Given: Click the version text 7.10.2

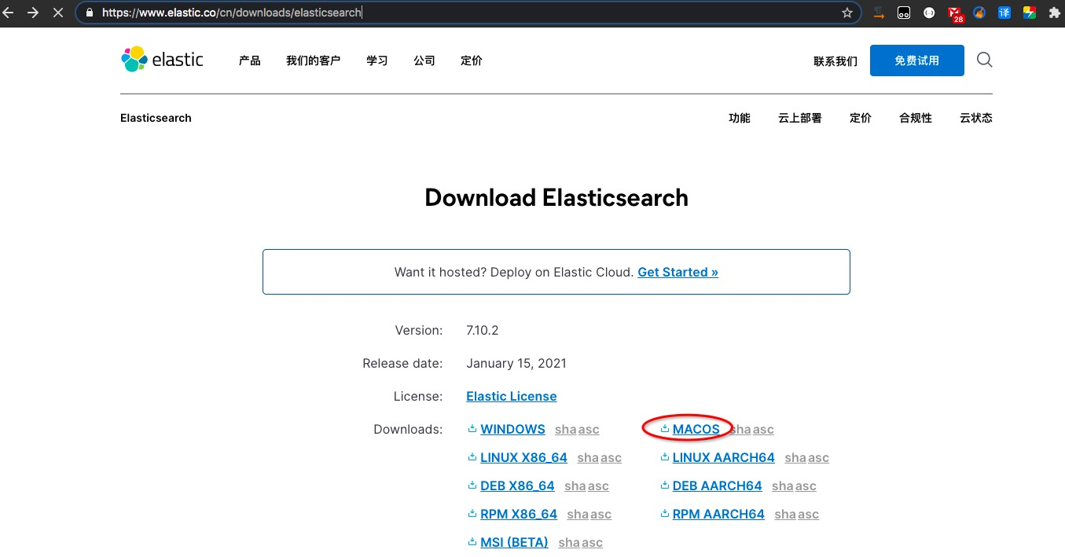Looking at the screenshot, I should click(483, 331).
